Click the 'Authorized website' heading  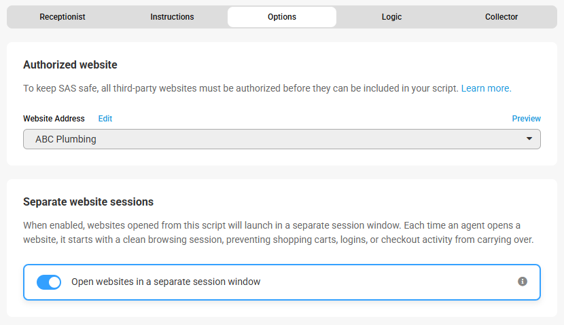(x=70, y=65)
